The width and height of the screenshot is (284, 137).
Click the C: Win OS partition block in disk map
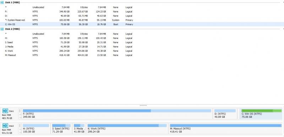click(x=261, y=114)
